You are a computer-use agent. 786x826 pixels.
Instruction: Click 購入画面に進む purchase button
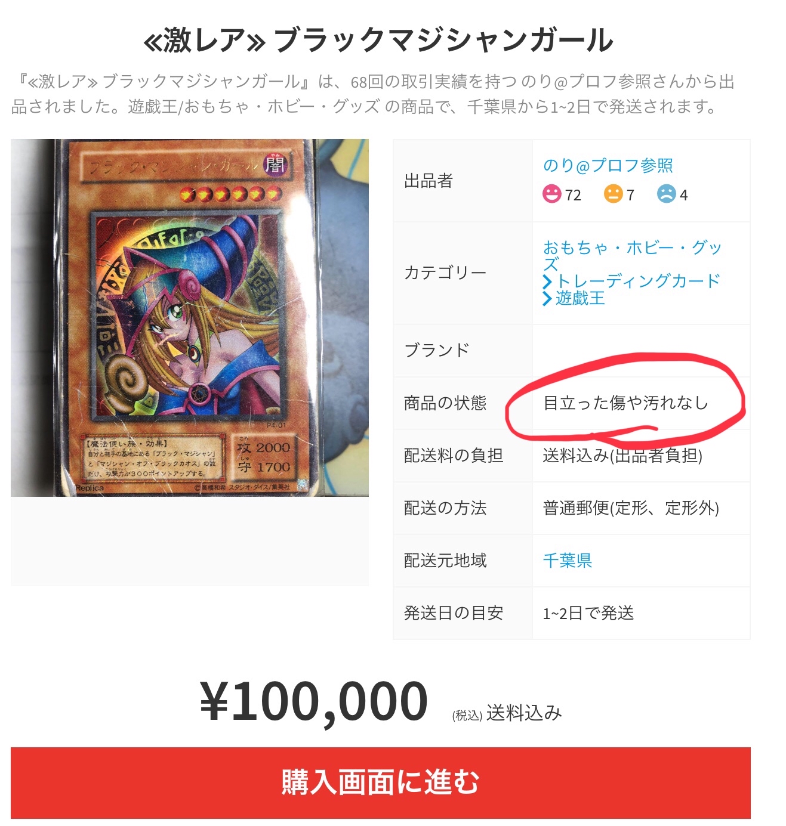pos(380,782)
